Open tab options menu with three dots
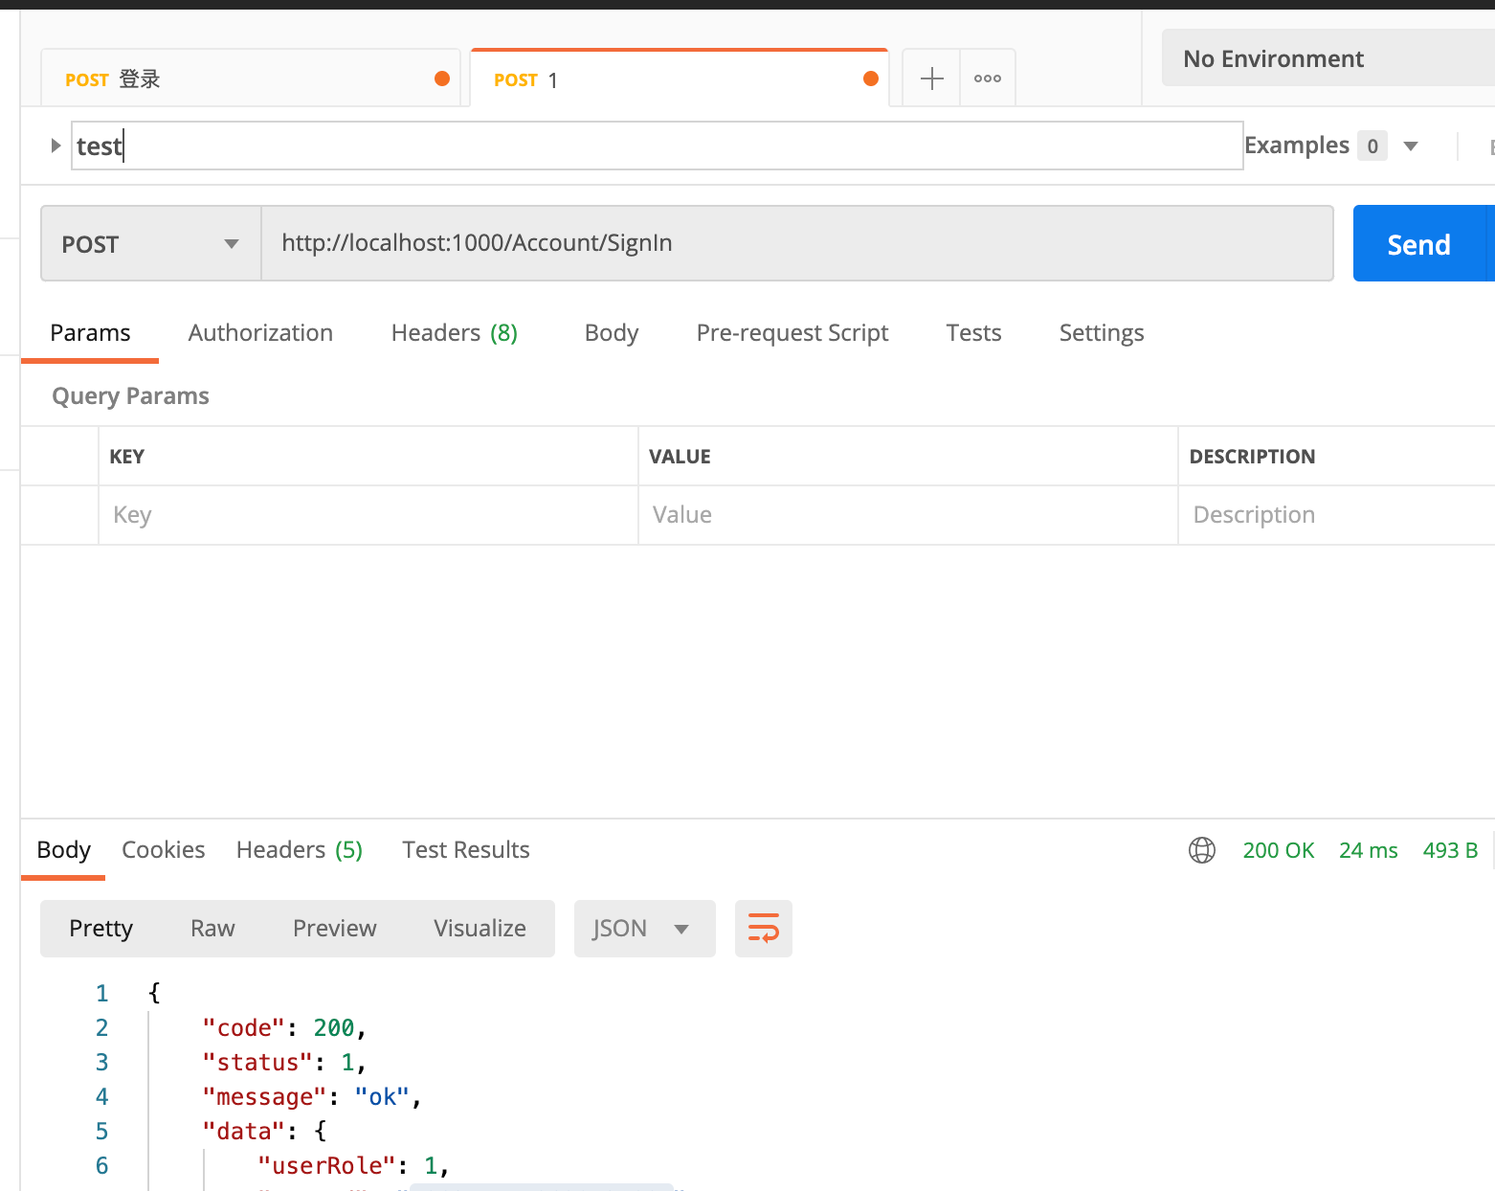This screenshot has width=1495, height=1191. pos(988,79)
